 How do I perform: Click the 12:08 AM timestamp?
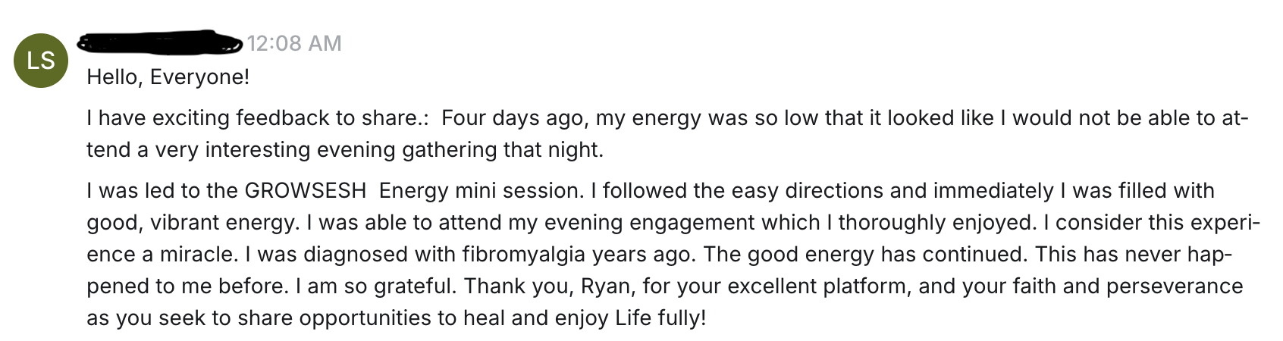pyautogui.click(x=294, y=43)
